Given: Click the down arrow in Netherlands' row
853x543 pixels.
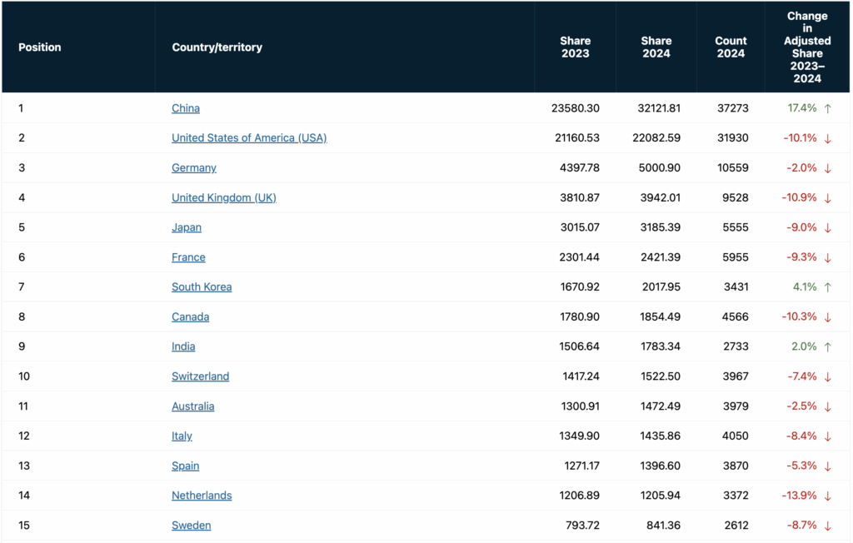Looking at the screenshot, I should tap(827, 496).
